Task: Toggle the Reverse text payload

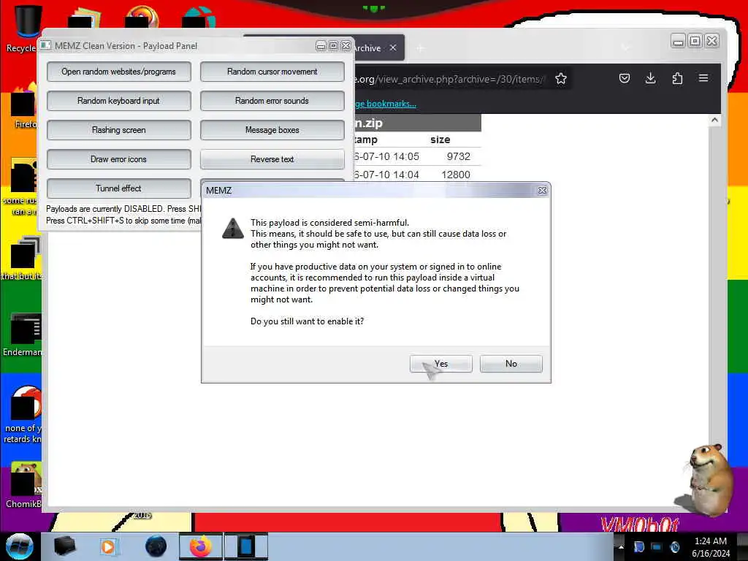Action: [272, 159]
